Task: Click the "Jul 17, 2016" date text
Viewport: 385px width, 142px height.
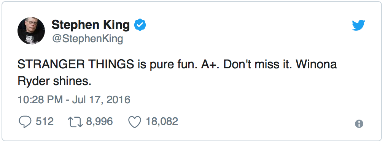Action: point(101,100)
